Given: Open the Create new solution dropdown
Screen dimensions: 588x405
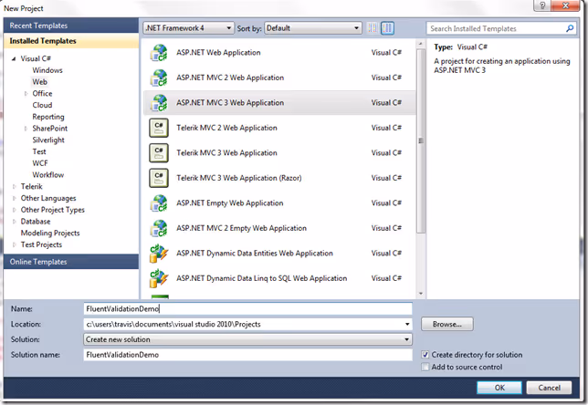Looking at the screenshot, I should coord(247,339).
